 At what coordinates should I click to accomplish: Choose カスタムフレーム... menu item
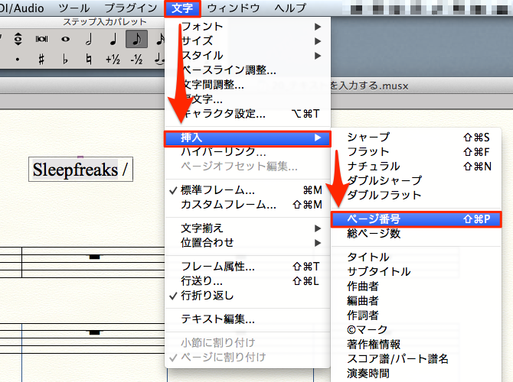[247, 205]
